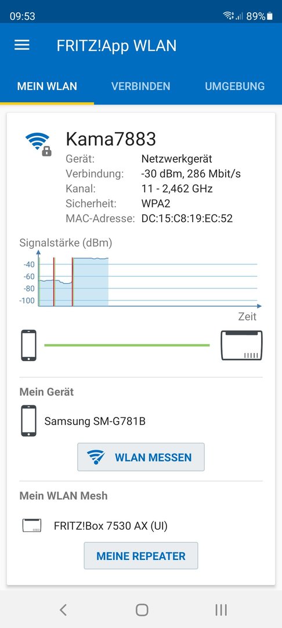
Task: Open the Android recent apps button
Action: (221, 609)
